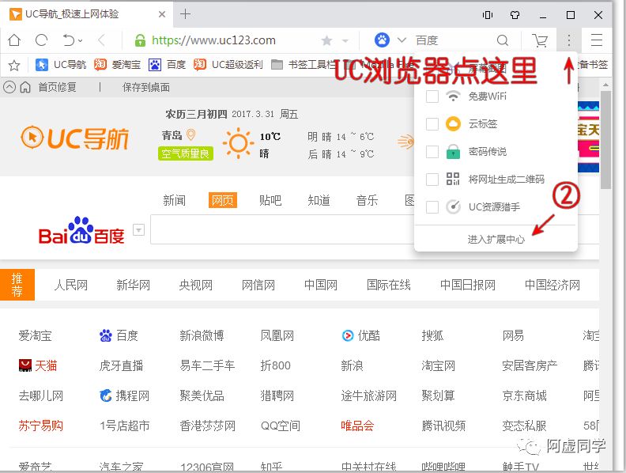
Task: Open 新华网 recommended link
Action: 133,285
